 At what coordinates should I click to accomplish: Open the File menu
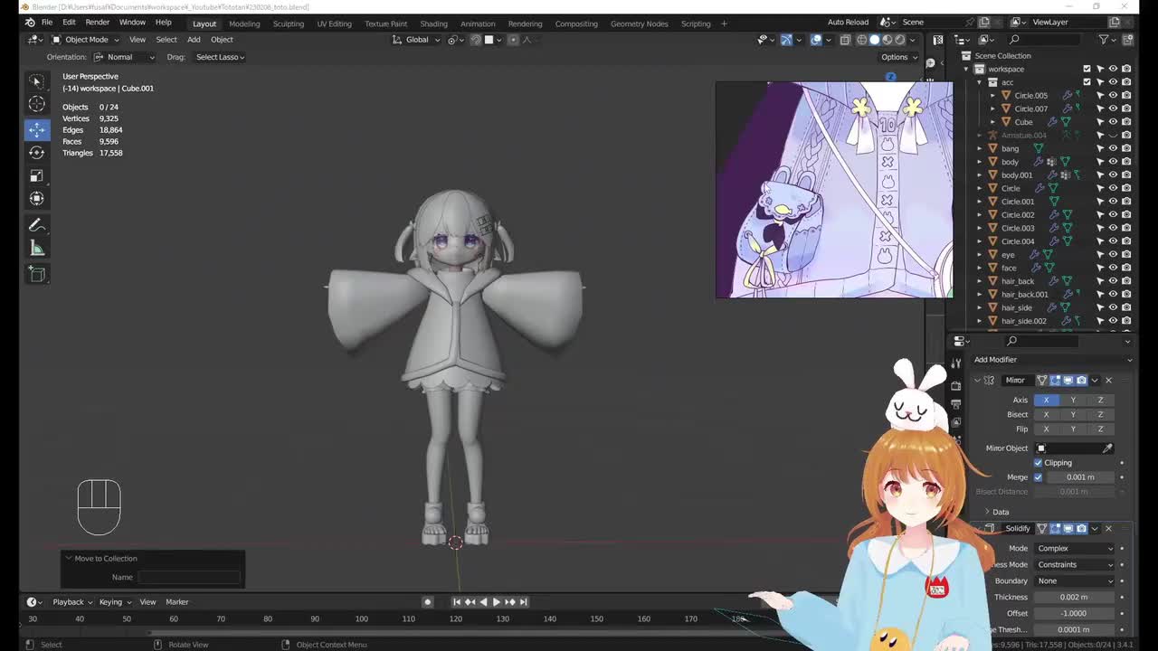[46, 23]
